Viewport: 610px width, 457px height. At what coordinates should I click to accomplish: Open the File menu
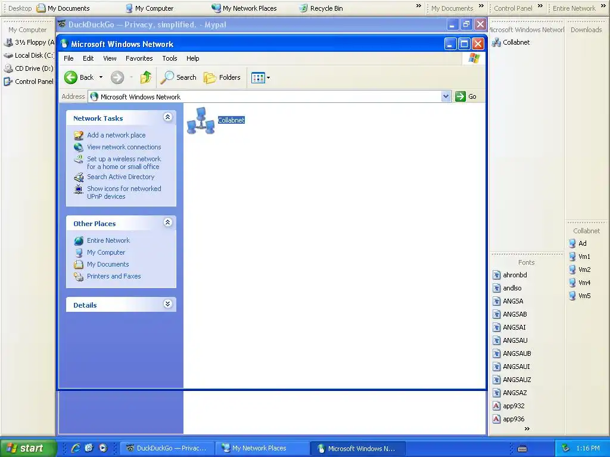coord(69,58)
